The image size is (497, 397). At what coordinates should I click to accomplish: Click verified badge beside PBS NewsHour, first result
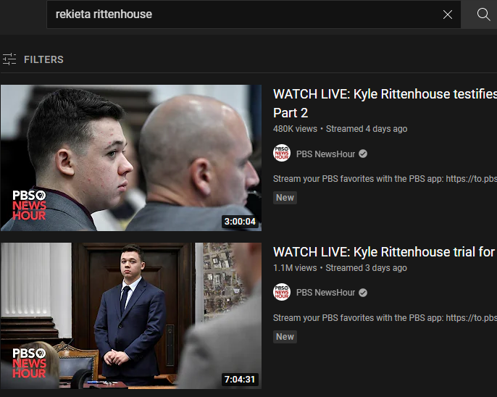point(363,154)
